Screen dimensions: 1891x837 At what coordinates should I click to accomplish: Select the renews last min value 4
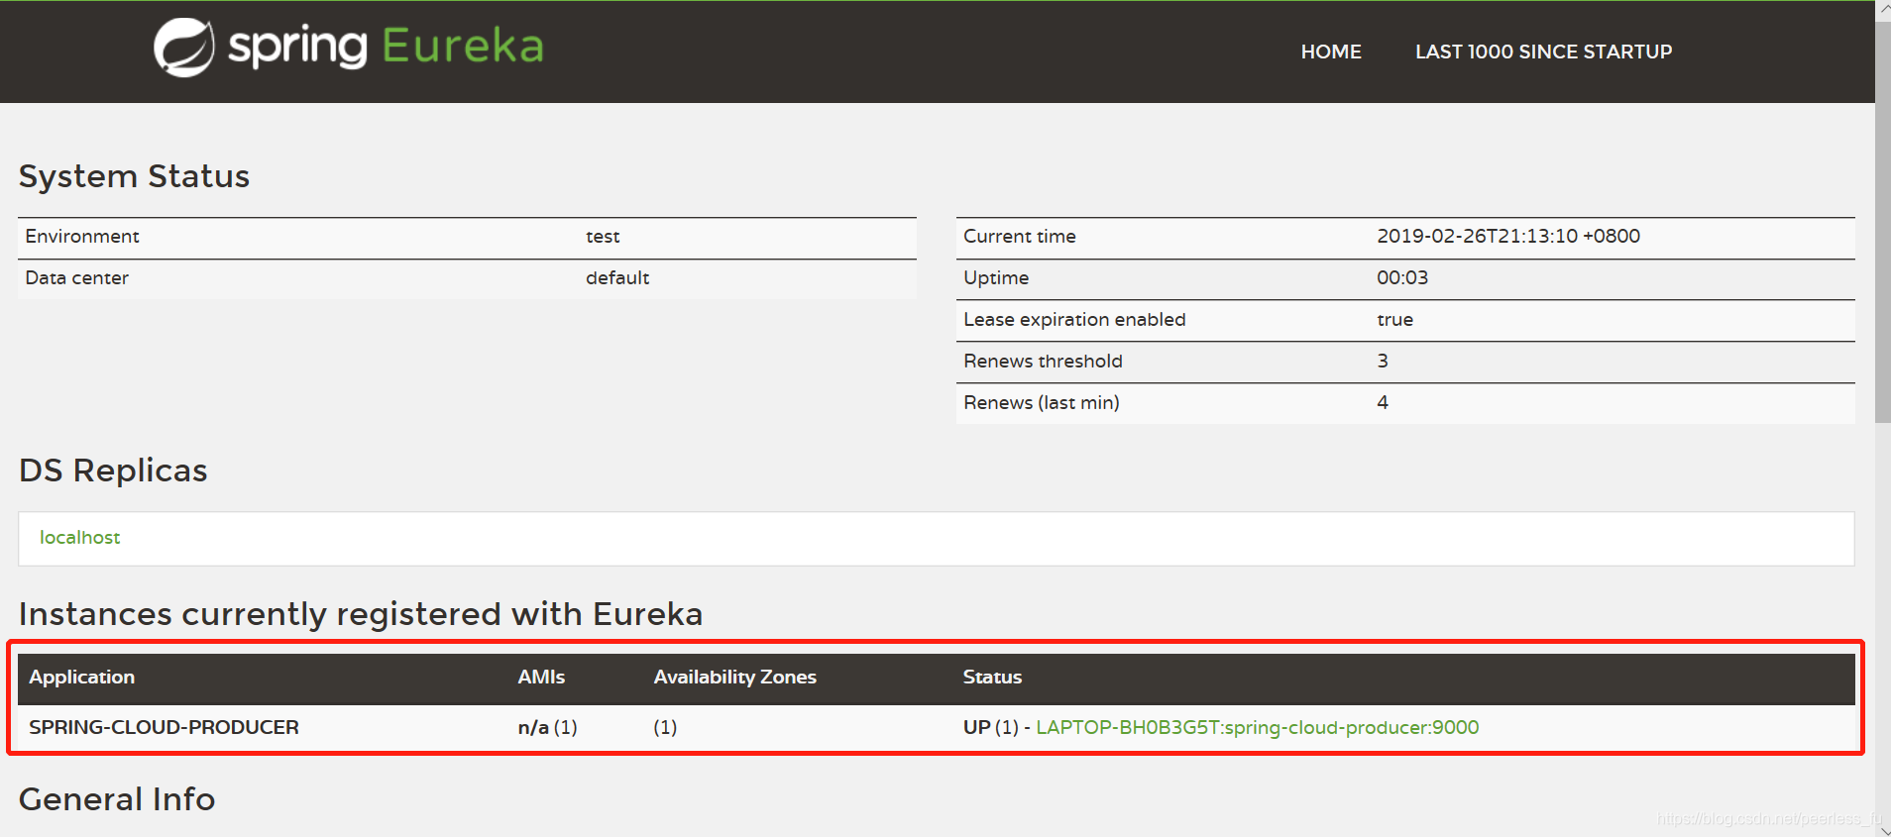1383,402
